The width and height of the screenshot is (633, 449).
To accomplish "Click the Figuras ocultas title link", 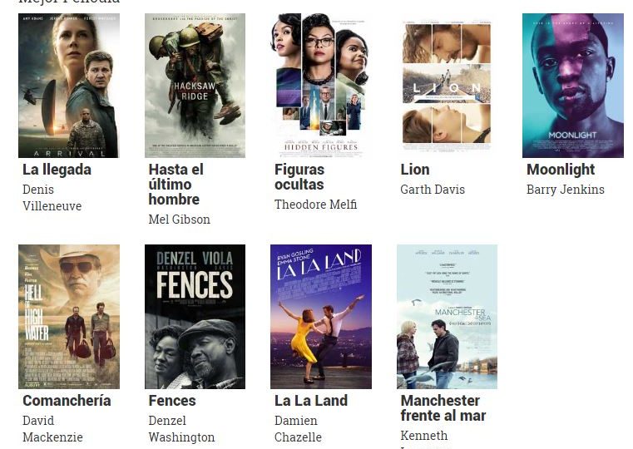I will (x=299, y=177).
